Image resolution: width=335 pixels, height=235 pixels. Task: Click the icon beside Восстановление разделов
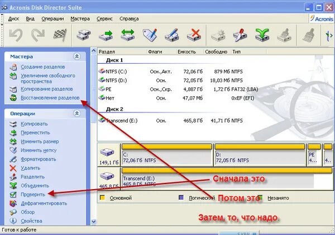point(13,98)
